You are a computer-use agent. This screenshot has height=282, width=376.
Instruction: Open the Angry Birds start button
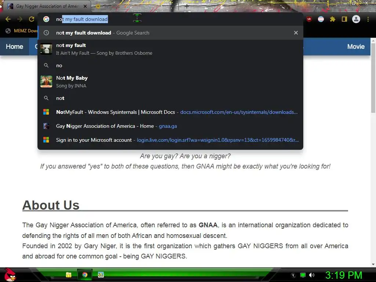tap(10, 275)
